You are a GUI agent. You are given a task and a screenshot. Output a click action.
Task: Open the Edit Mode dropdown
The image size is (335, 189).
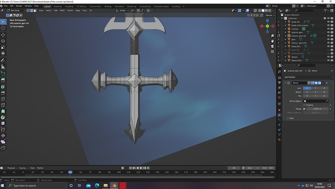(16, 10)
